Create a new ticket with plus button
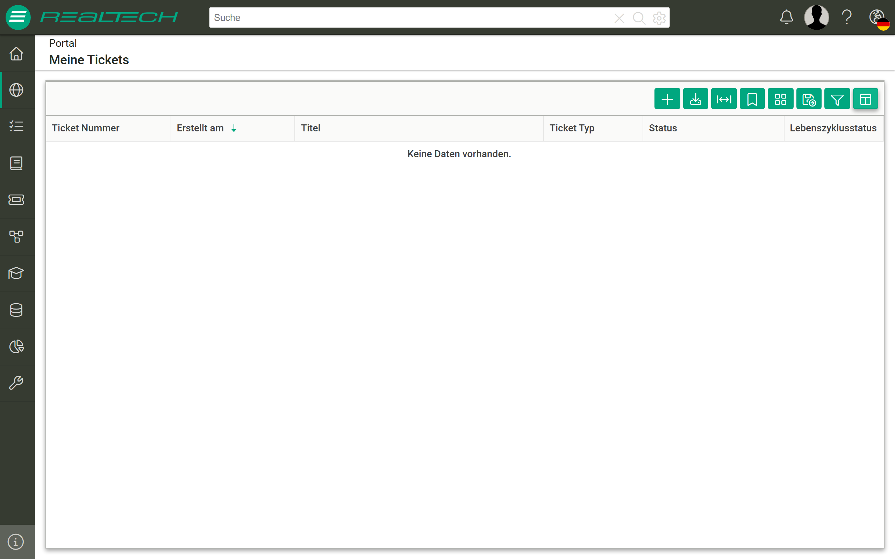 (667, 99)
